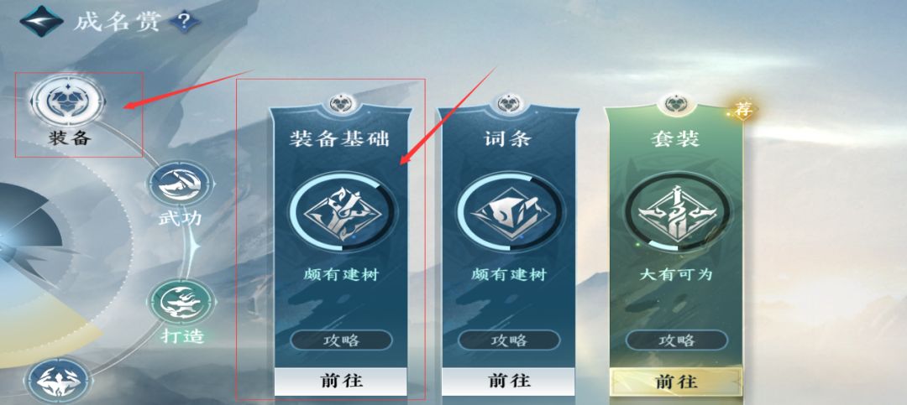Viewport: 907px width, 405px height.
Task: Open 攻略 guide for 词条
Action: [x=509, y=340]
